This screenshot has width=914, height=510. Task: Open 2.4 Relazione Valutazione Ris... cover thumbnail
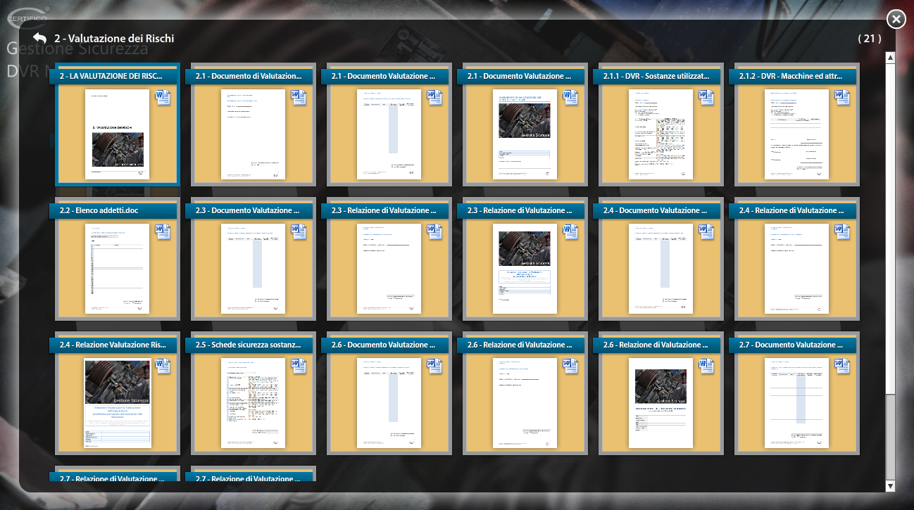(117, 402)
